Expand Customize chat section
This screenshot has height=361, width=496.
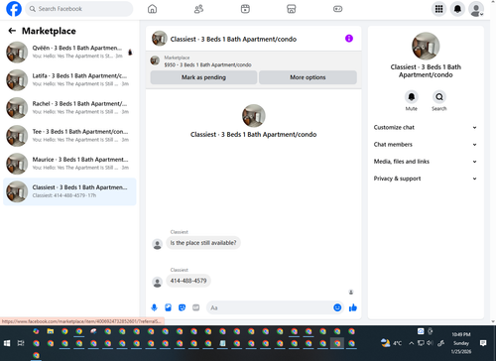point(426,128)
